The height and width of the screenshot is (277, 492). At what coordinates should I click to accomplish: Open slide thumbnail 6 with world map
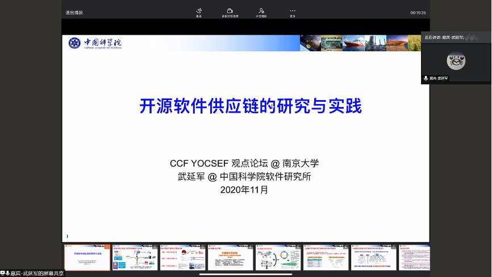coord(326,258)
